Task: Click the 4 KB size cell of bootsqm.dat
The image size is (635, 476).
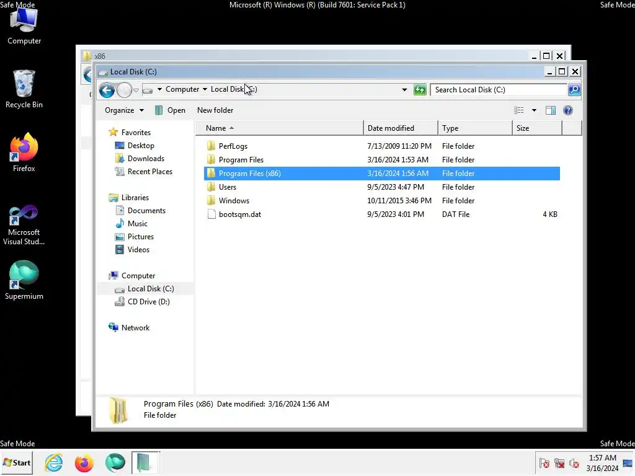Action: coord(549,214)
